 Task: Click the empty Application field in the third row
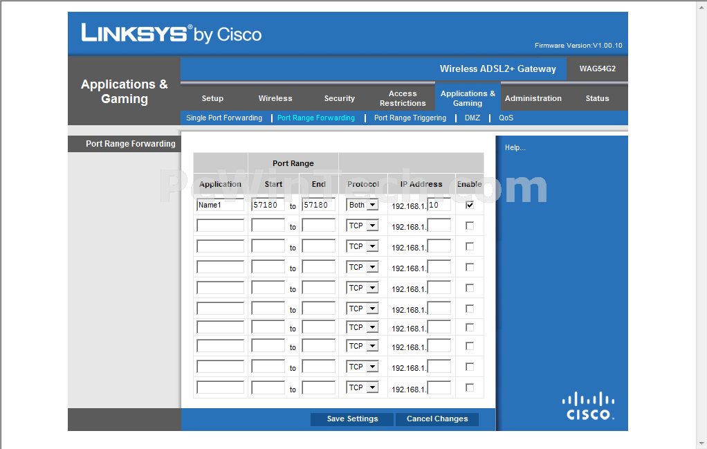[220, 246]
